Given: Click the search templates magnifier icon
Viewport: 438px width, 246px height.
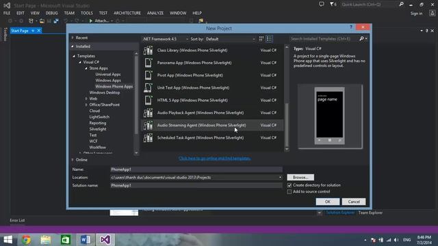Looking at the screenshot, I should (x=362, y=39).
